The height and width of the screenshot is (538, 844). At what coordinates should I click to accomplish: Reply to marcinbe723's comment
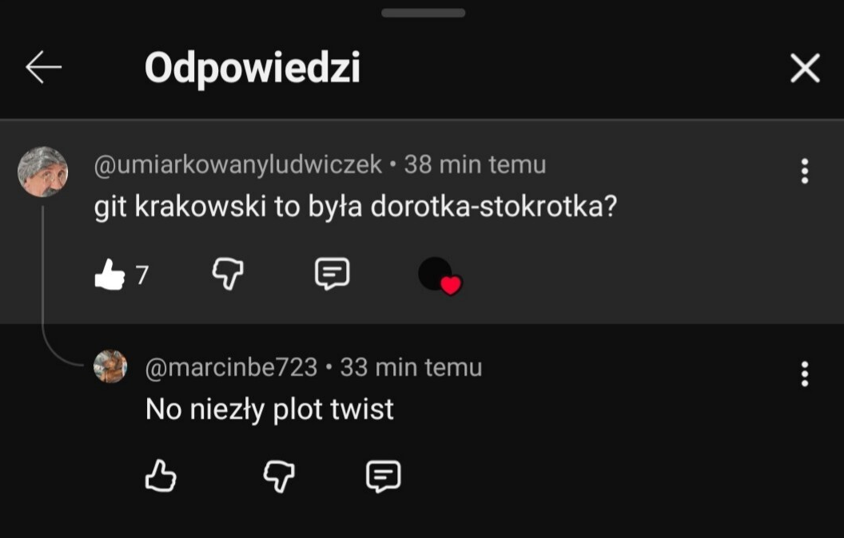(383, 477)
